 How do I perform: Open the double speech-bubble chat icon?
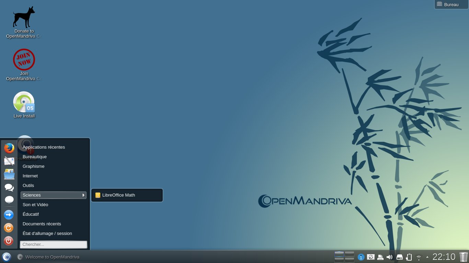click(9, 187)
